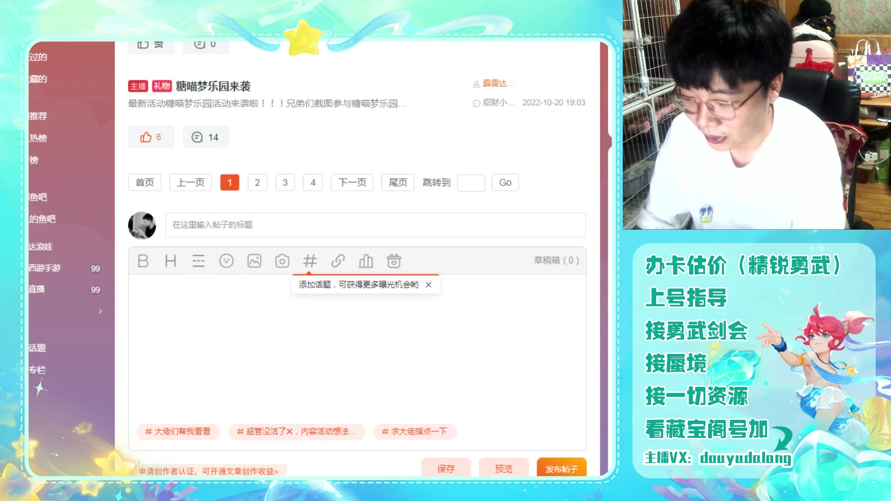Toggle bold formatting in post editor
This screenshot has width=891, height=501.
[x=143, y=261]
